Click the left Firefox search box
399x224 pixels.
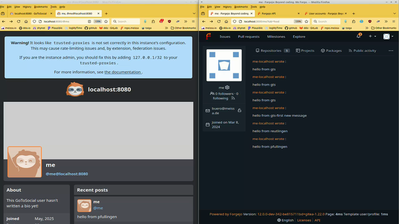126,22
